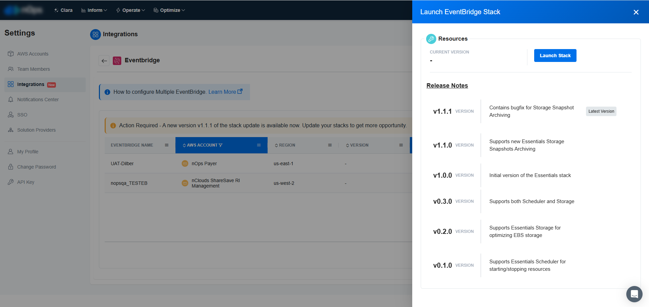Image resolution: width=649 pixels, height=307 pixels.
Task: Go to AWS Accounts settings
Action: pos(33,54)
